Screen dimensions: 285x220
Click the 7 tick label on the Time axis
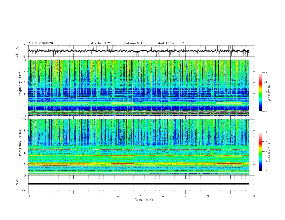(x=186, y=196)
